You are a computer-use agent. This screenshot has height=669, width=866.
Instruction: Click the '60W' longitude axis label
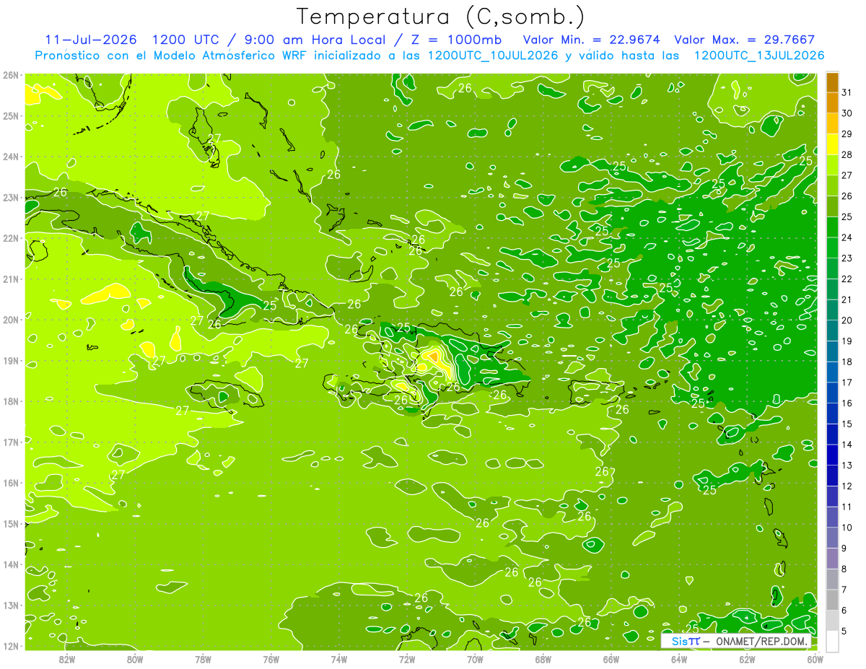click(x=815, y=659)
